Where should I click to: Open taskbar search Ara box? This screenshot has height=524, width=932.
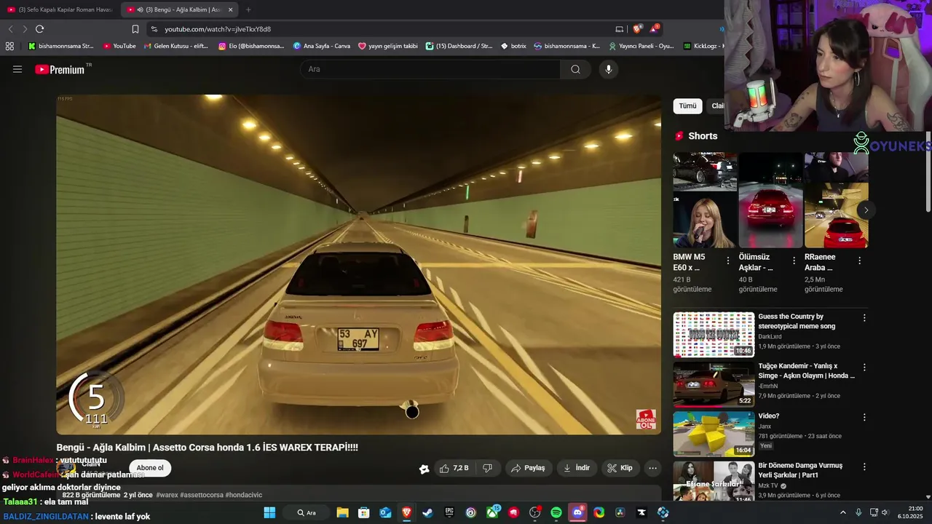tap(307, 512)
